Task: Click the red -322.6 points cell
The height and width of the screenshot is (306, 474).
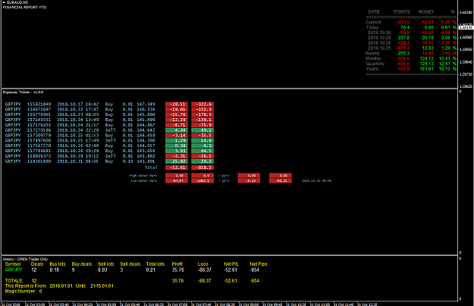Action: point(202,105)
